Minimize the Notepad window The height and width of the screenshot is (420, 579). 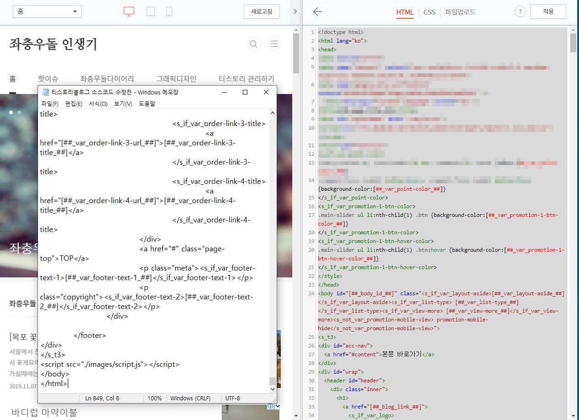224,92
